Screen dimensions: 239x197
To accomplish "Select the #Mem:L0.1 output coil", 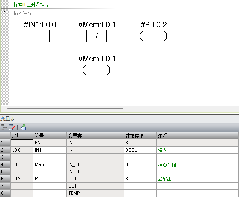I will (97, 70).
